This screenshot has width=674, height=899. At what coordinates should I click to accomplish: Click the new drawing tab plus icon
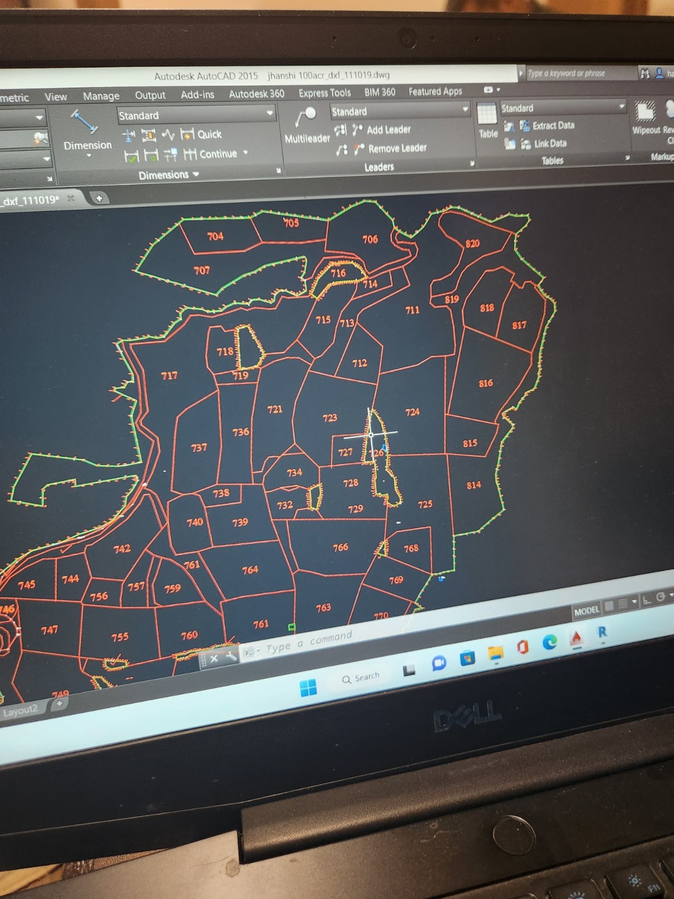pyautogui.click(x=99, y=198)
